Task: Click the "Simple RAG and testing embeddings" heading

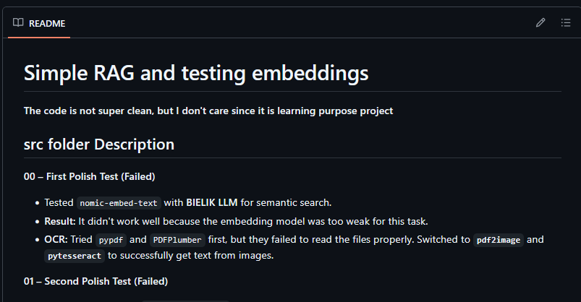Action: pyautogui.click(x=196, y=73)
